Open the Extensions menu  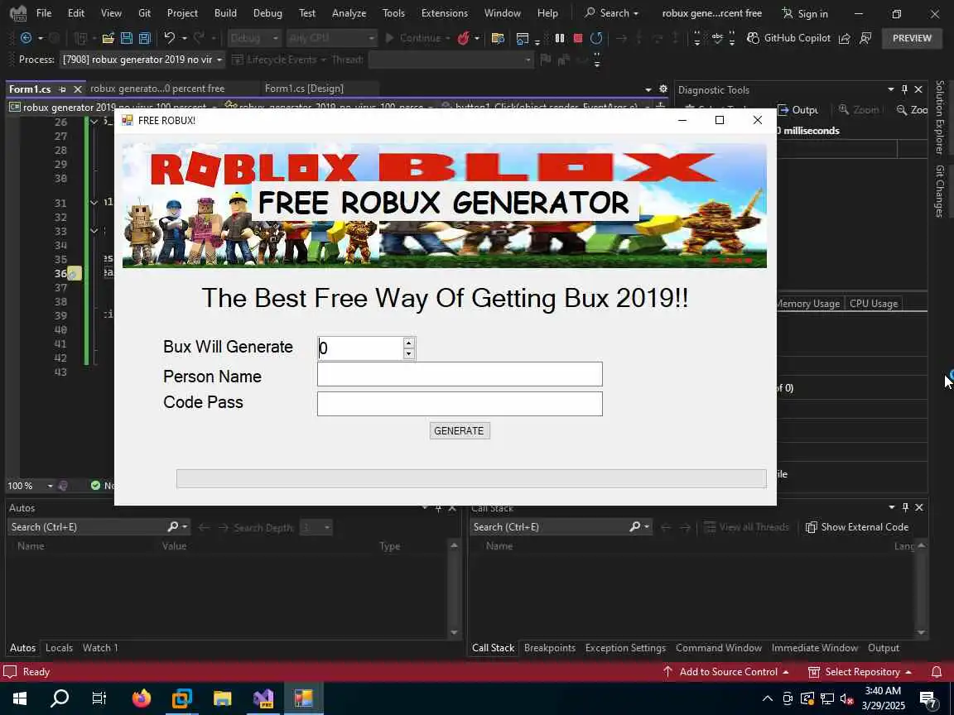click(444, 12)
